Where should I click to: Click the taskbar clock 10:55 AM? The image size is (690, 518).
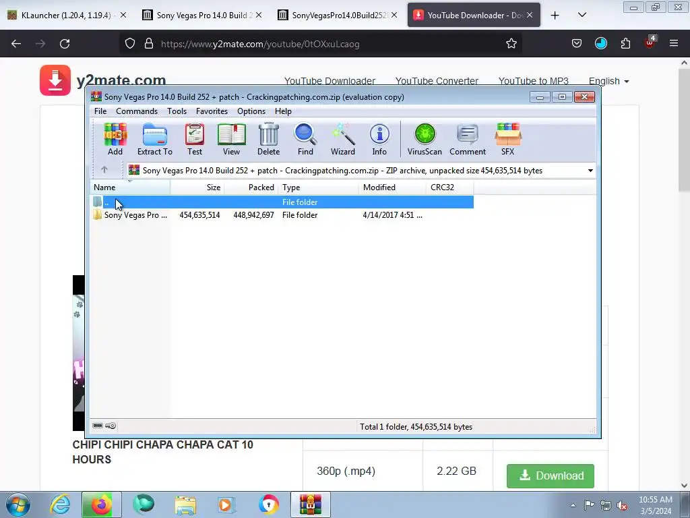coord(655,505)
